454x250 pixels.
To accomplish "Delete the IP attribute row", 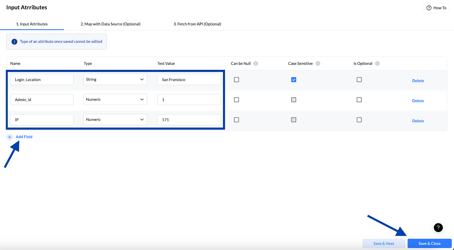I will 418,121.
